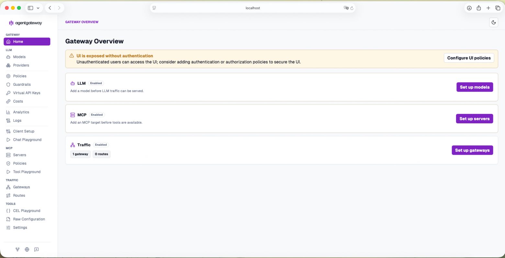Click the Set up servers button
The width and height of the screenshot is (505, 258).
[474, 118]
